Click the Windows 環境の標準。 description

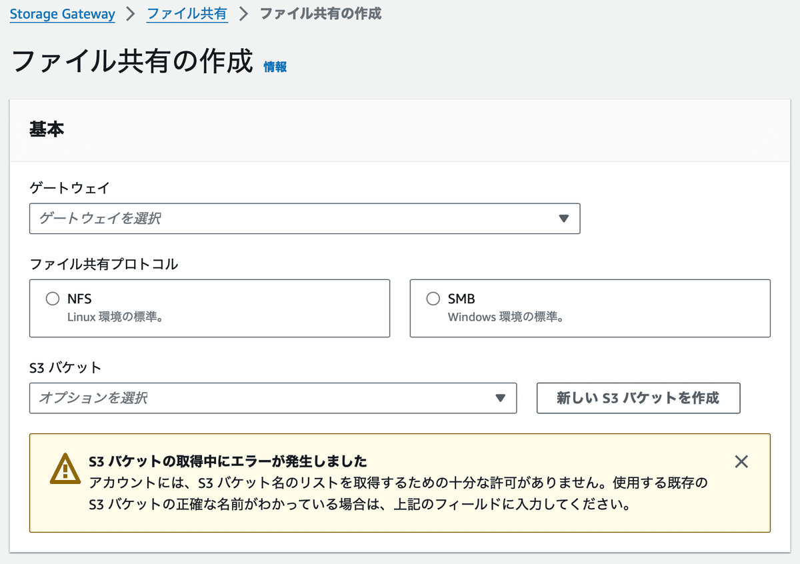tap(506, 317)
